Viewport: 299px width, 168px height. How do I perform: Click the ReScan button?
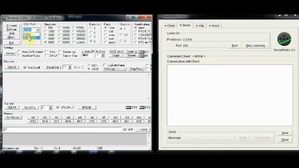pyautogui.click(x=12, y=29)
